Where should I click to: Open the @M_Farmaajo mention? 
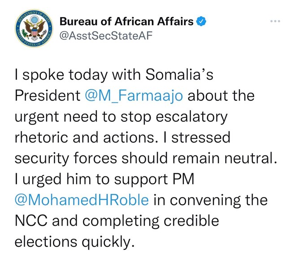coord(134,95)
